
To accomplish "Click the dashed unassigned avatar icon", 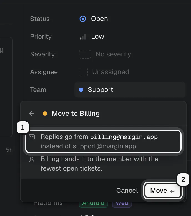I will coord(83,72).
